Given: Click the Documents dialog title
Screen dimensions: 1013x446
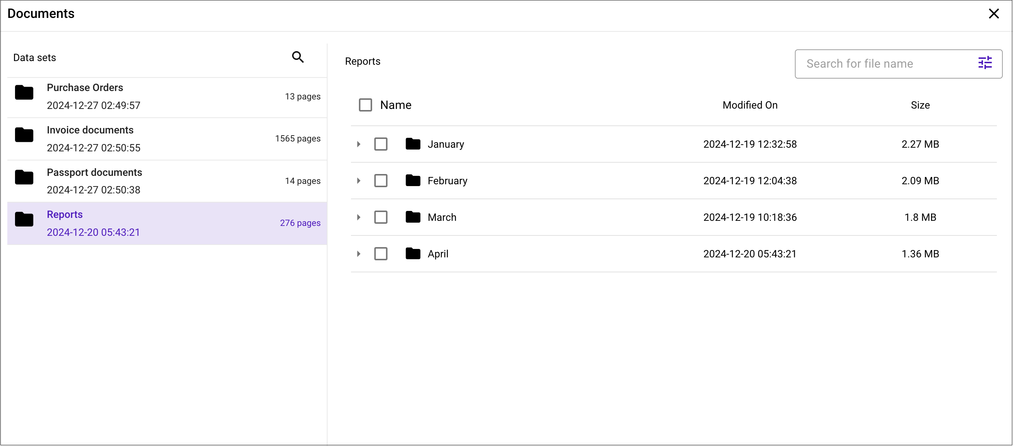Looking at the screenshot, I should pos(41,14).
